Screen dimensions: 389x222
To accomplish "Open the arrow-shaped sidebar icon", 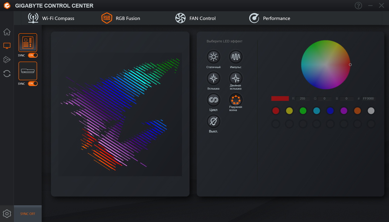I will 7,60.
